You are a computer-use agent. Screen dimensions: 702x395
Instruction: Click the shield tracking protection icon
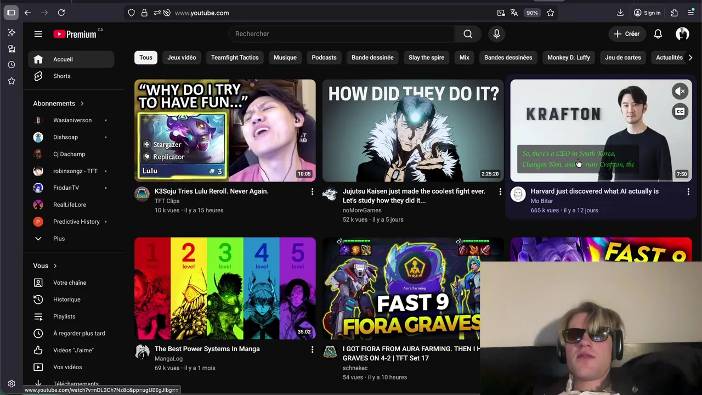131,13
